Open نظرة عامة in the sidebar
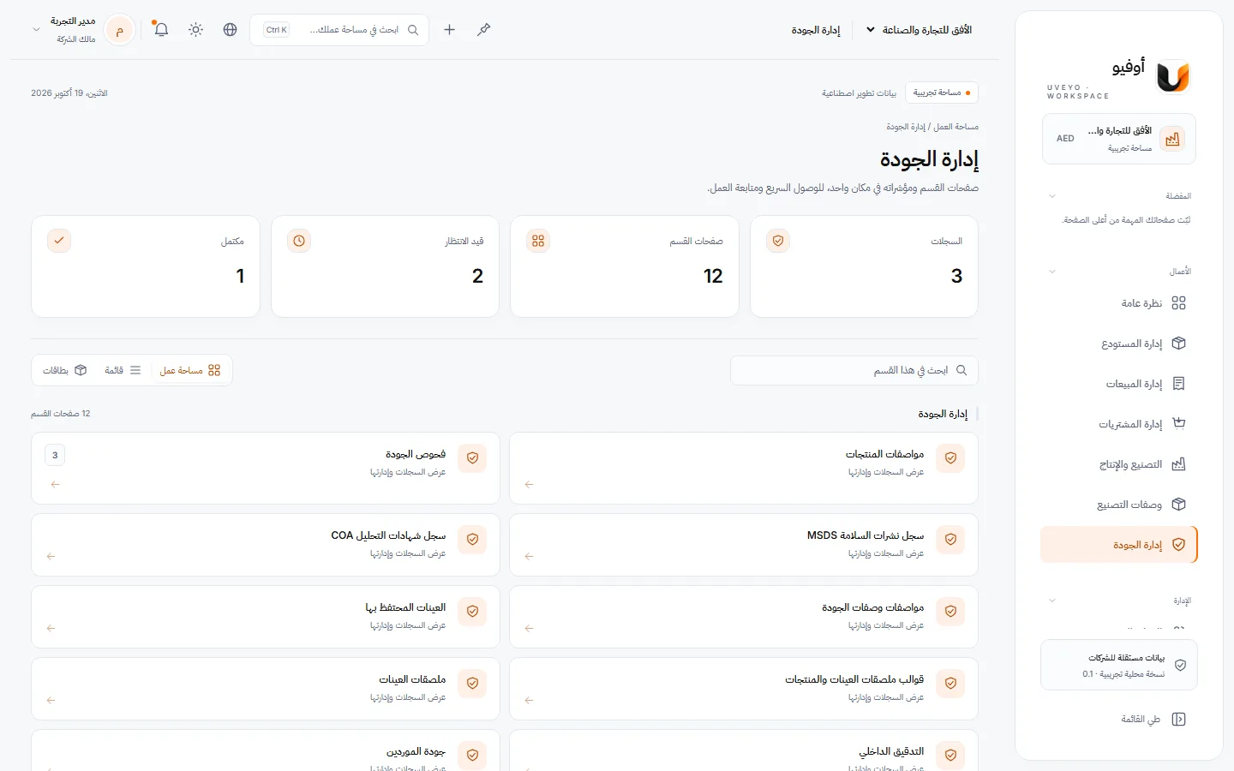The width and height of the screenshot is (1234, 771). point(1119,303)
